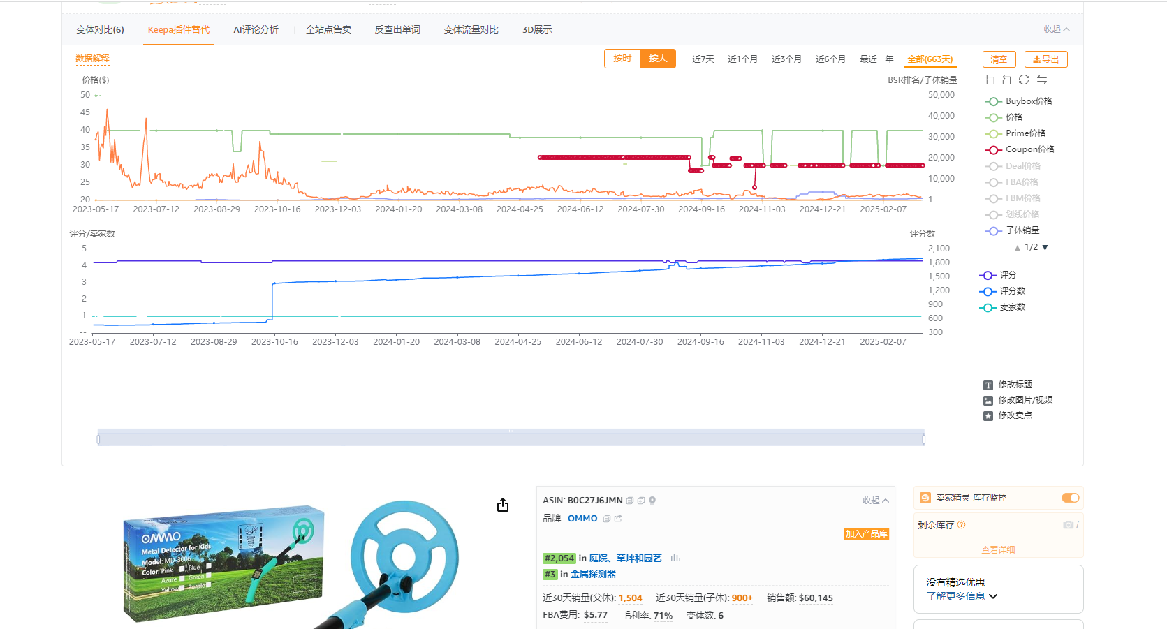The image size is (1167, 629).
Task: Click the refresh/restore chart icon
Action: (x=1024, y=80)
